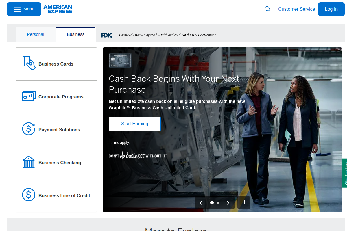Click the Corporate Programs cards icon
Image resolution: width=347 pixels, height=231 pixels.
tap(29, 96)
